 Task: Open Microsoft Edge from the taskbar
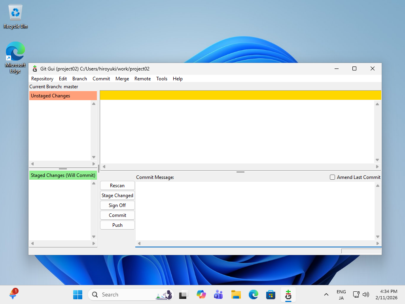[x=254, y=294]
